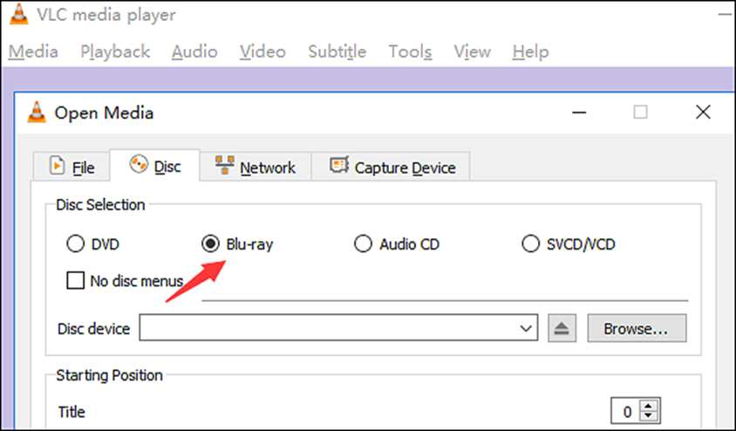Expand the Disc device dropdown arrow

pos(526,328)
